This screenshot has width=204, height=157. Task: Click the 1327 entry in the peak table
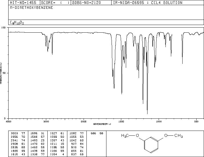coord(53,133)
